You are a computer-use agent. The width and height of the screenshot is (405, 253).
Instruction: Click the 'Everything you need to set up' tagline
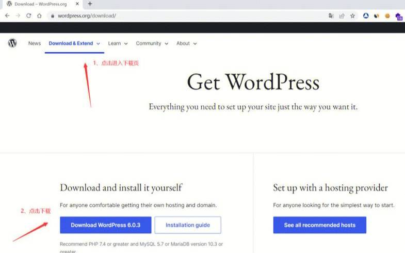coord(253,107)
